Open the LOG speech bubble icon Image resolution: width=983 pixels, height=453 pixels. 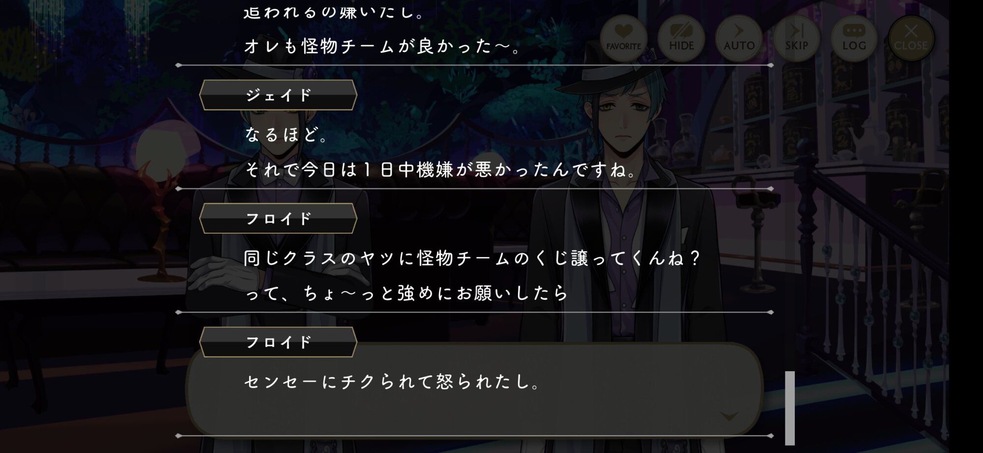click(x=854, y=38)
